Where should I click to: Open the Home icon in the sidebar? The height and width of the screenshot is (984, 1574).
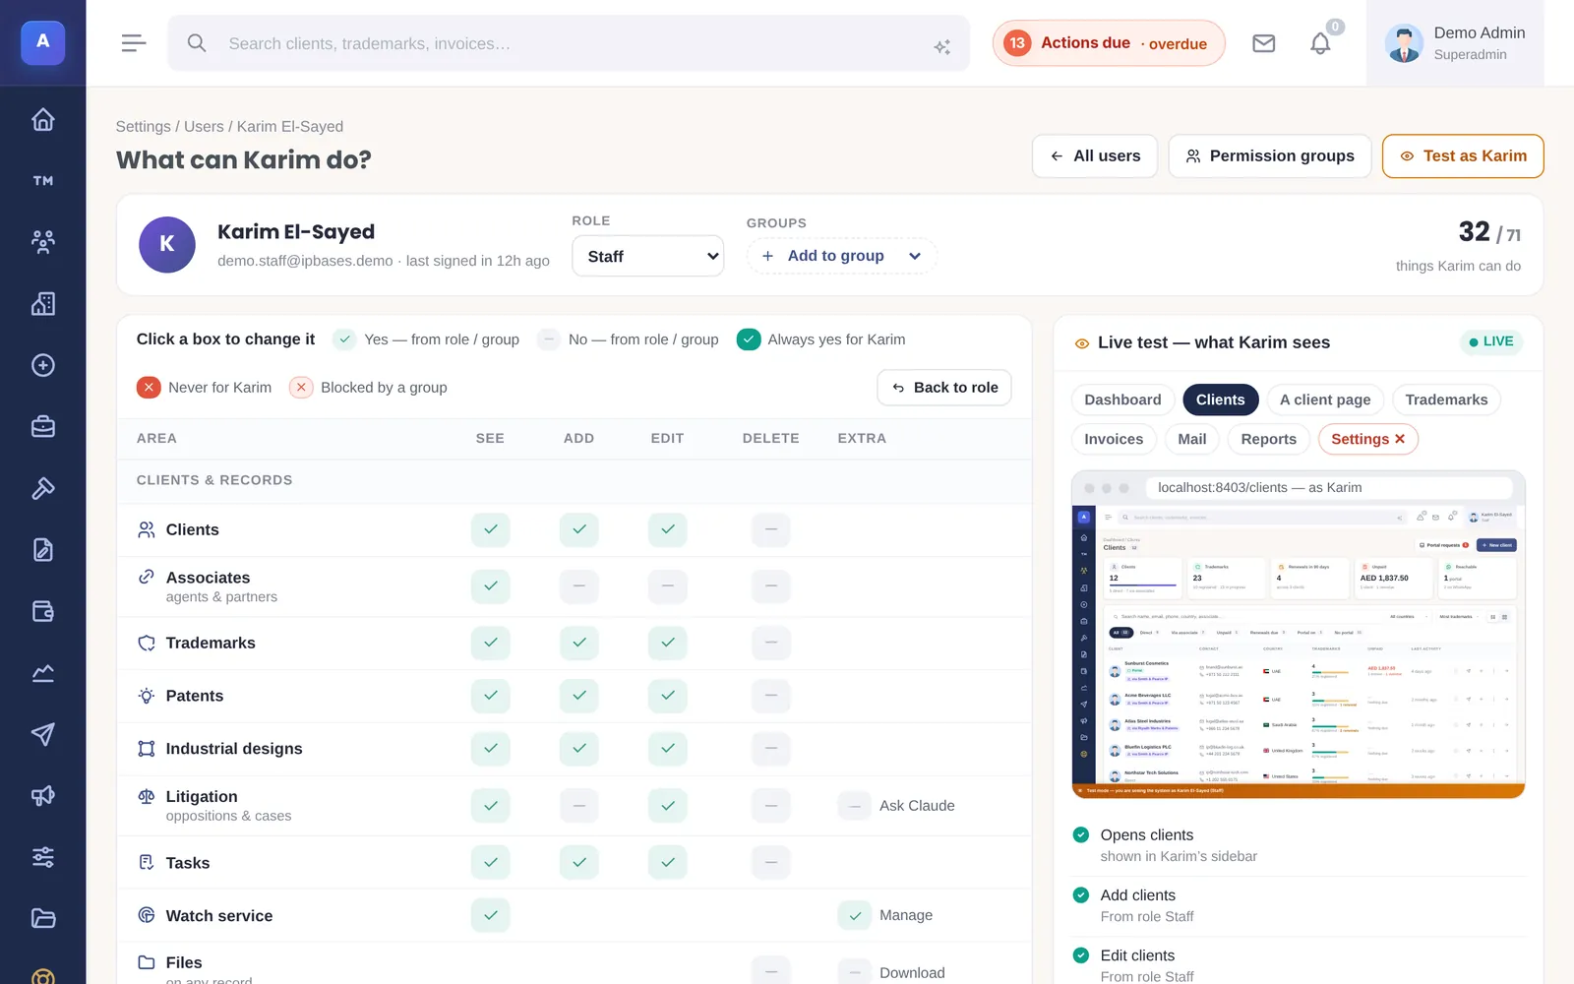click(42, 119)
